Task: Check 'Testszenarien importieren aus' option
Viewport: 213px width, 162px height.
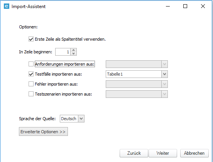Action: (x=31, y=94)
